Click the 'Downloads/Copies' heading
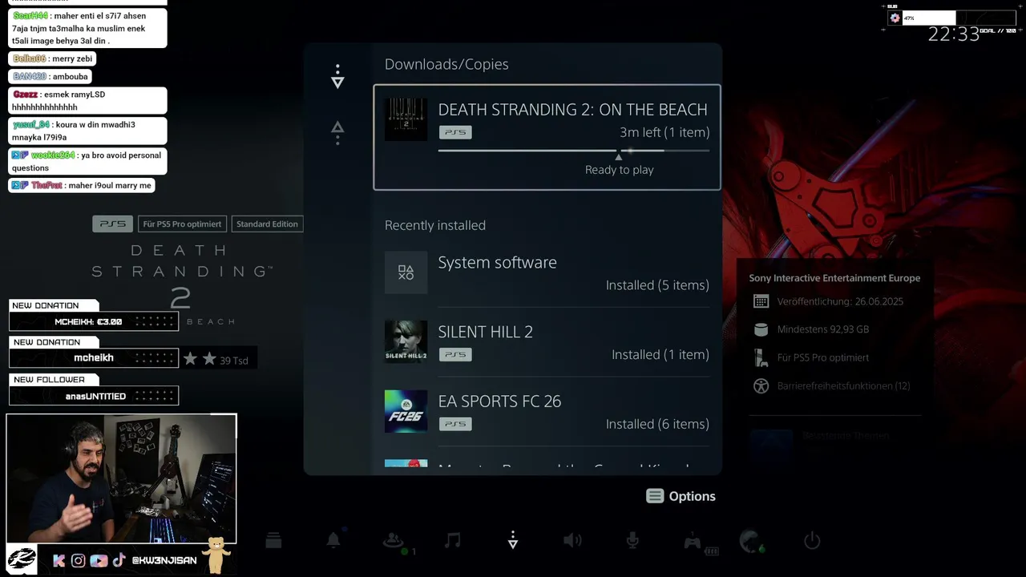The image size is (1026, 577). (x=446, y=64)
